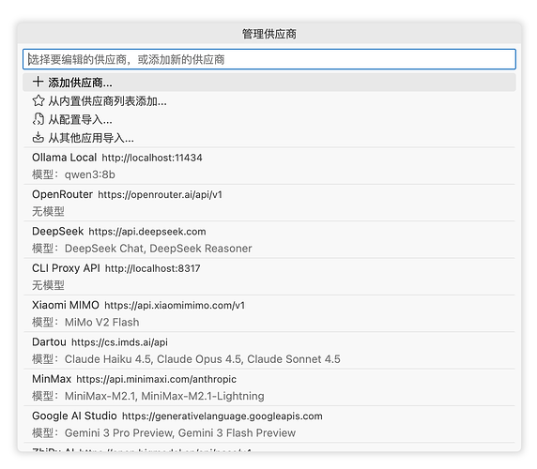Open the Google AI Studio provider
Viewport: 537px width, 469px height.
tap(269, 425)
